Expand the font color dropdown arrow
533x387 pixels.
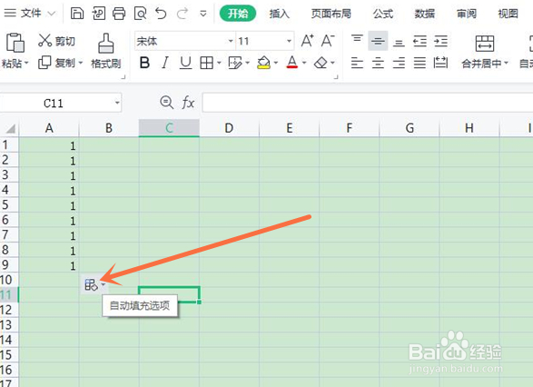(304, 63)
